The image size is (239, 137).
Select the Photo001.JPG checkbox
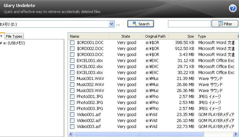[72, 97]
